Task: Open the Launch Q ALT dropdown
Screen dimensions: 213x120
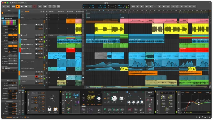Action: (x=15, y=56)
